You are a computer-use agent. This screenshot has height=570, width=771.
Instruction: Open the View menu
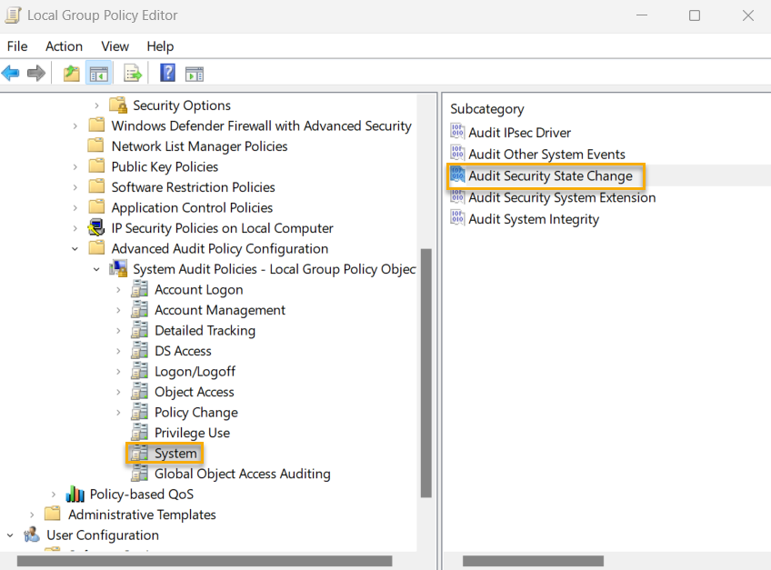point(115,46)
